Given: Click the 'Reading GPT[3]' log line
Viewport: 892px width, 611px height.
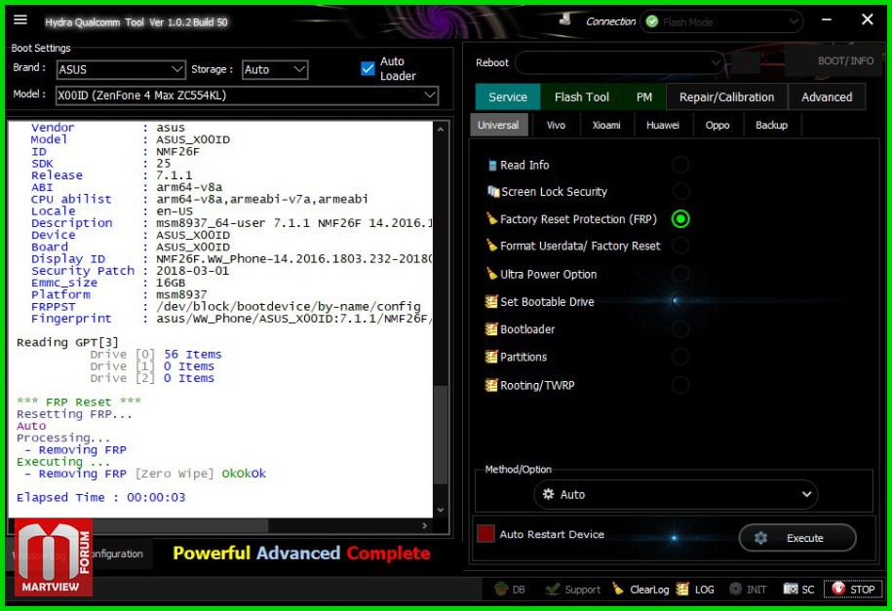Looking at the screenshot, I should click(x=67, y=342).
